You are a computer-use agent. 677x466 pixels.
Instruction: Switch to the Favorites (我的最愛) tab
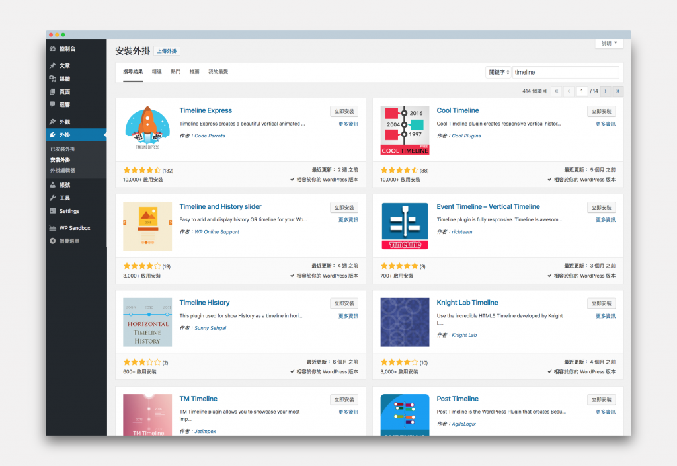point(218,72)
